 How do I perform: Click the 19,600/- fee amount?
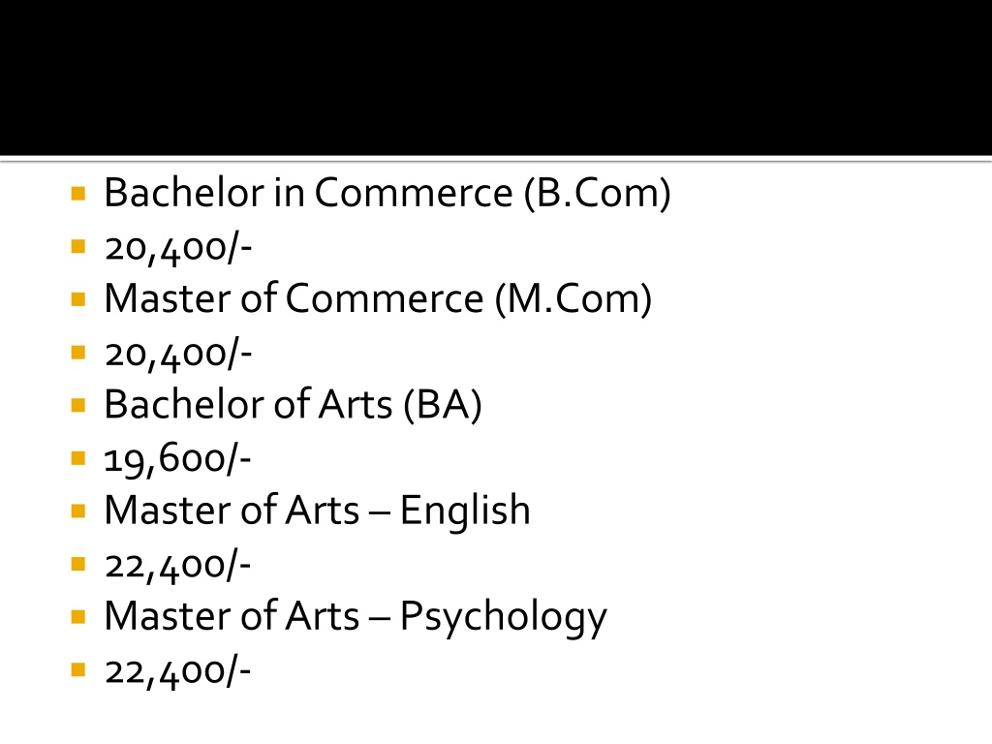(x=178, y=458)
